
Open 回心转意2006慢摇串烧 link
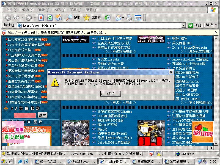(x=24, y=39)
